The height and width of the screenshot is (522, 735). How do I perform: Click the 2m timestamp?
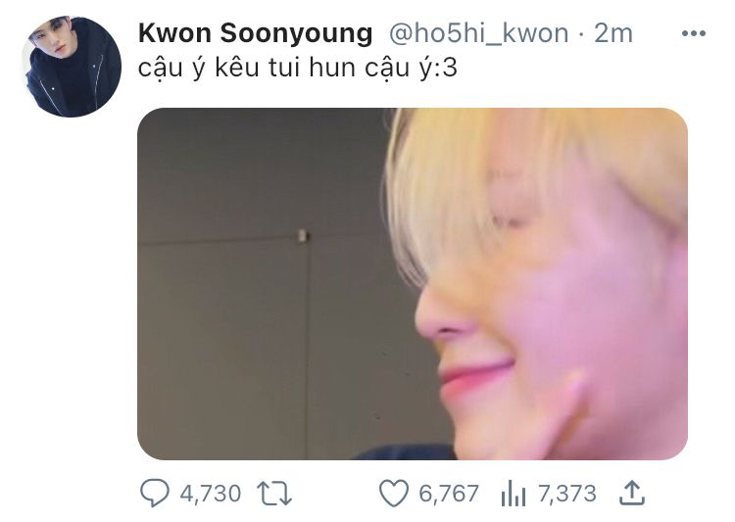click(613, 33)
